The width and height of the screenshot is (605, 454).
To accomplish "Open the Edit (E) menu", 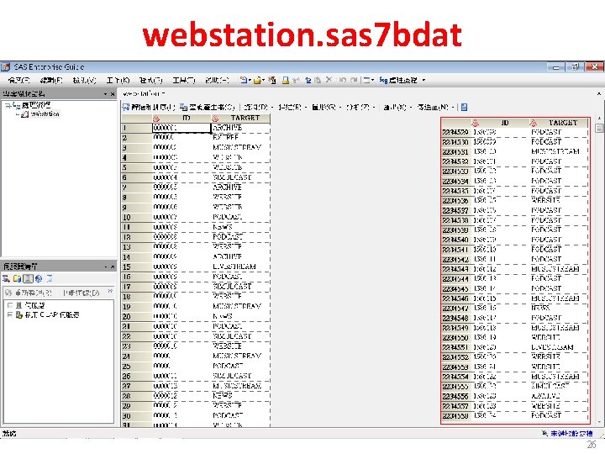I will click(x=51, y=80).
